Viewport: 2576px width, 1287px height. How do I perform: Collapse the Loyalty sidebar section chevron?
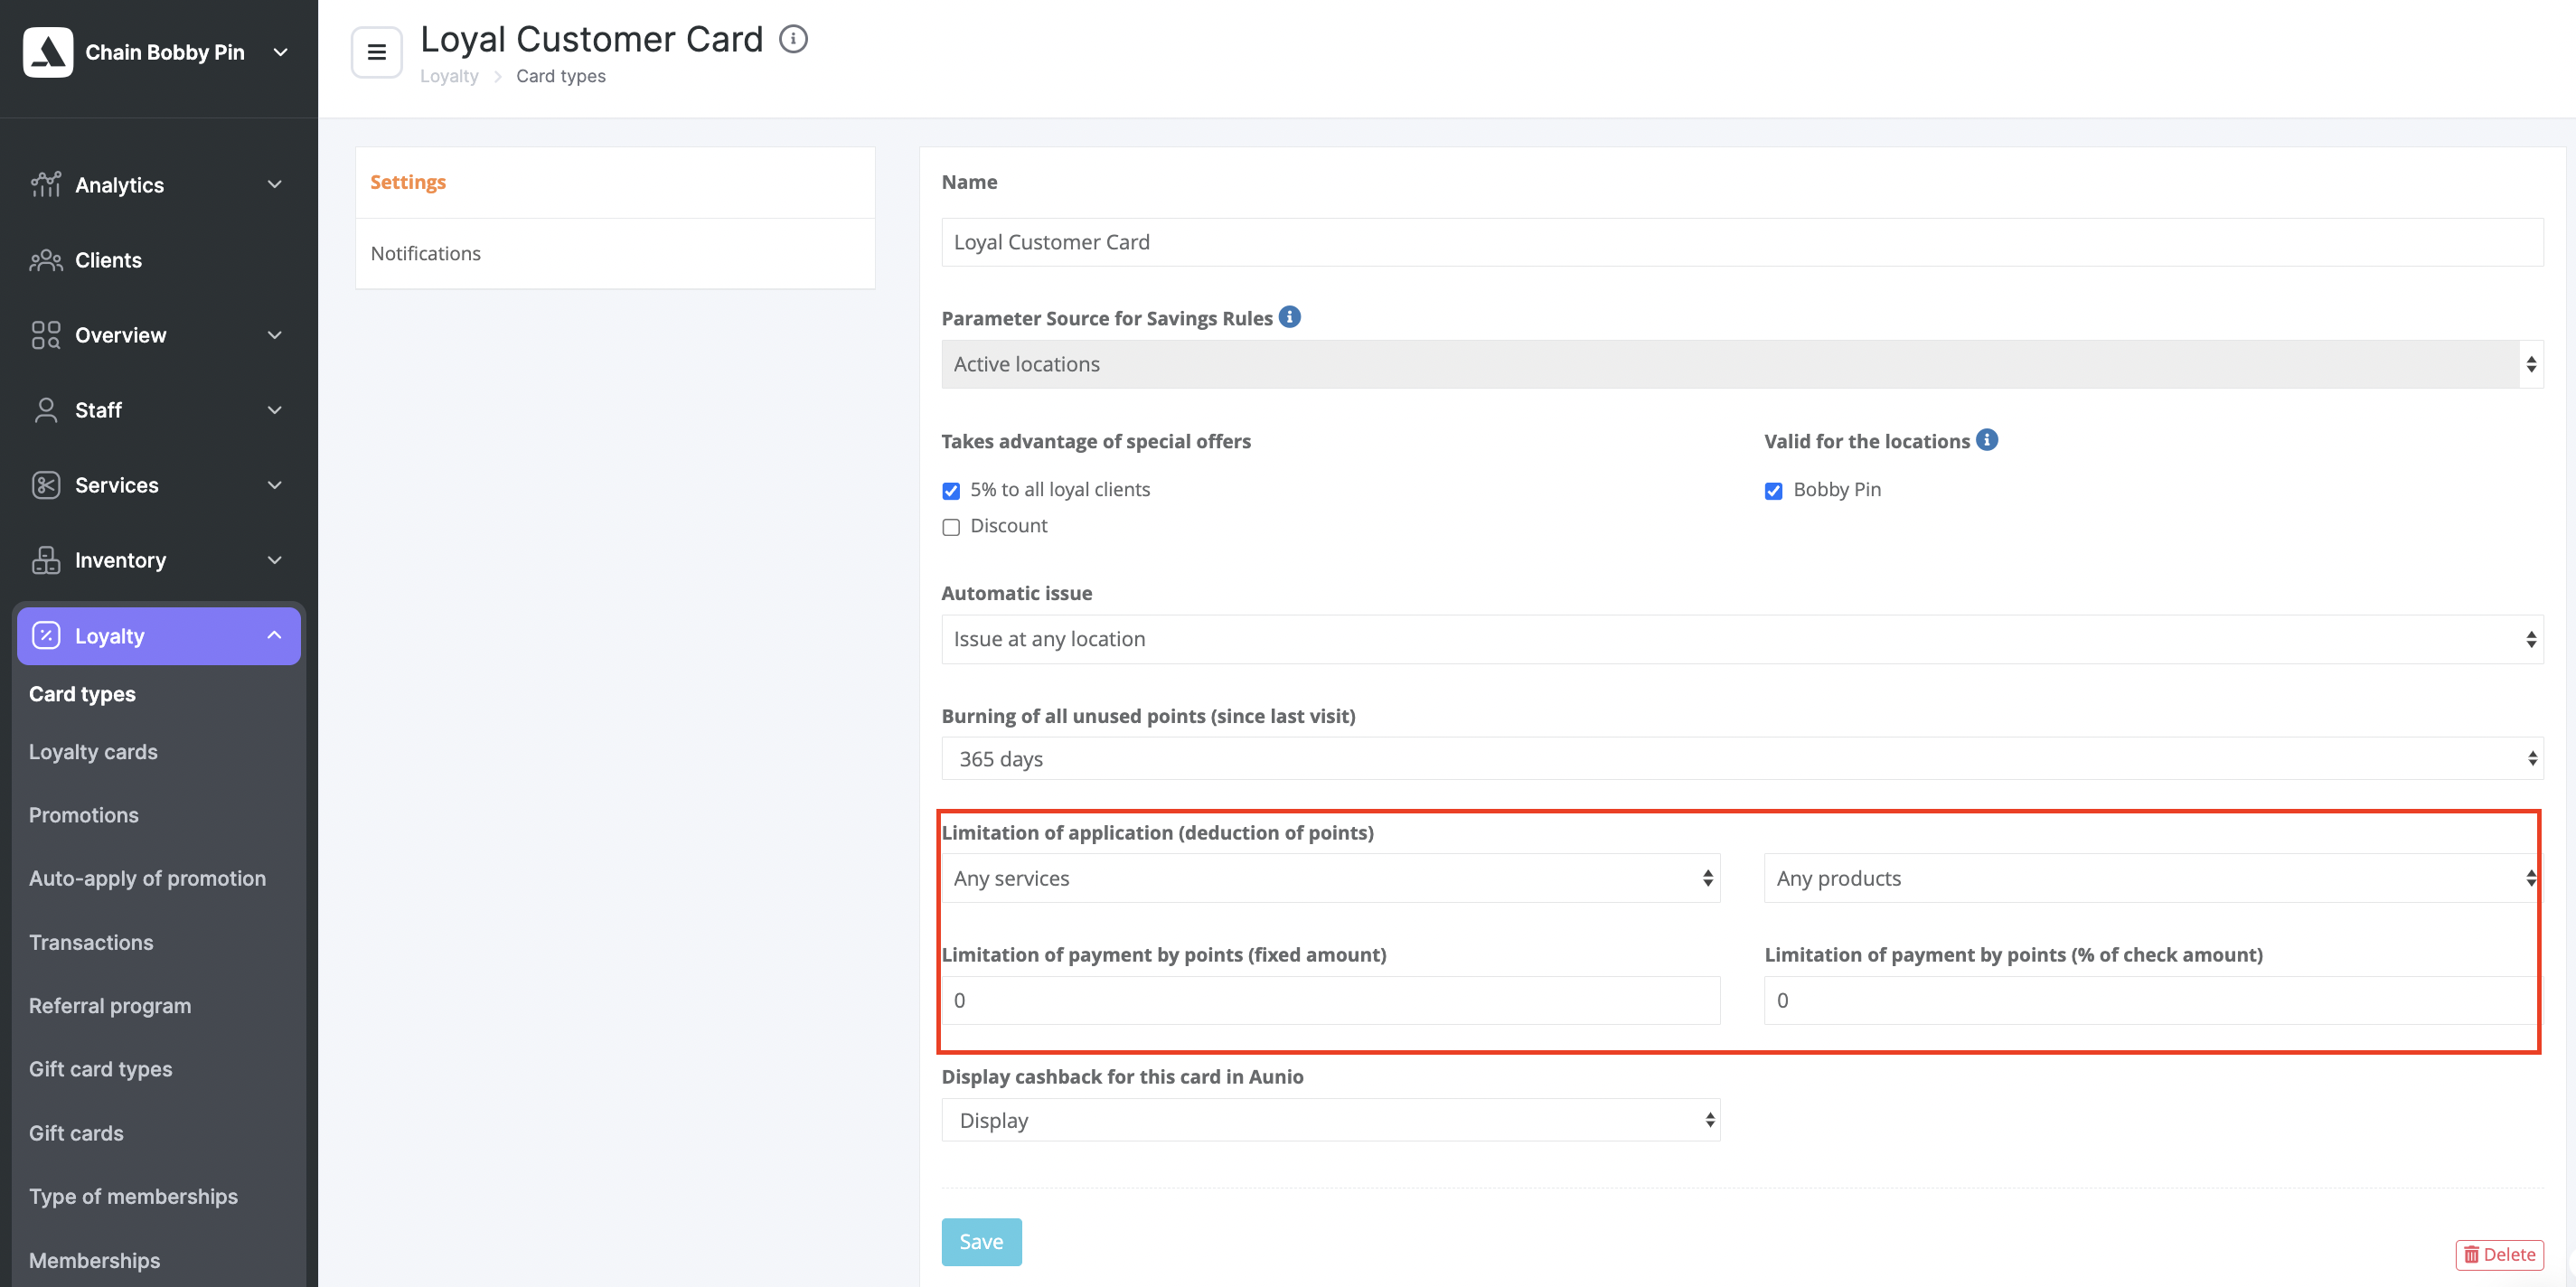(275, 635)
